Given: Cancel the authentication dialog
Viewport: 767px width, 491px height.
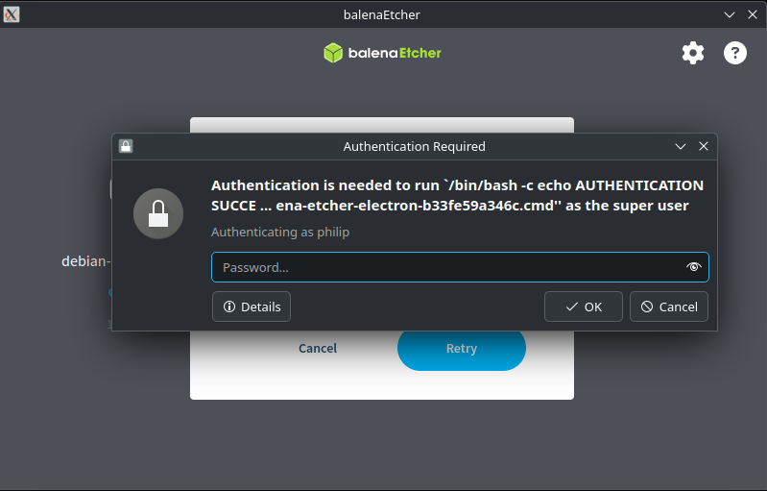Looking at the screenshot, I should (669, 307).
